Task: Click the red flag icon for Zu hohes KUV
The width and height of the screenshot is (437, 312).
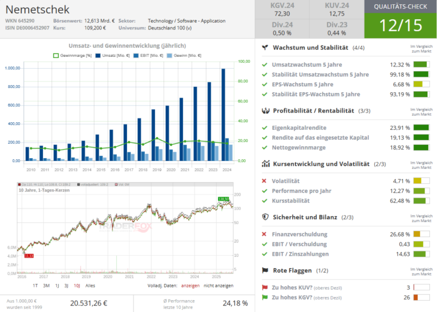Action: point(265,287)
